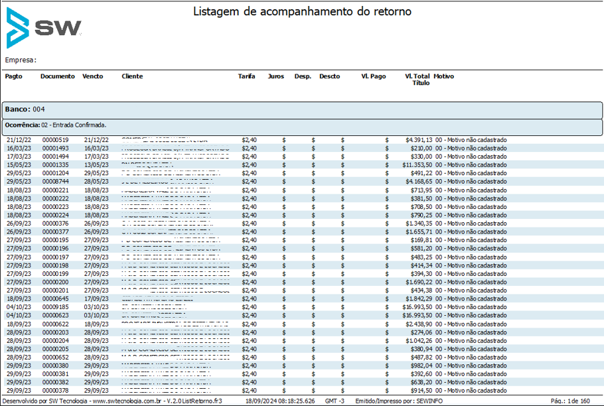The height and width of the screenshot is (406, 604).
Task: Click document number 00000519
Action: pyautogui.click(x=56, y=140)
